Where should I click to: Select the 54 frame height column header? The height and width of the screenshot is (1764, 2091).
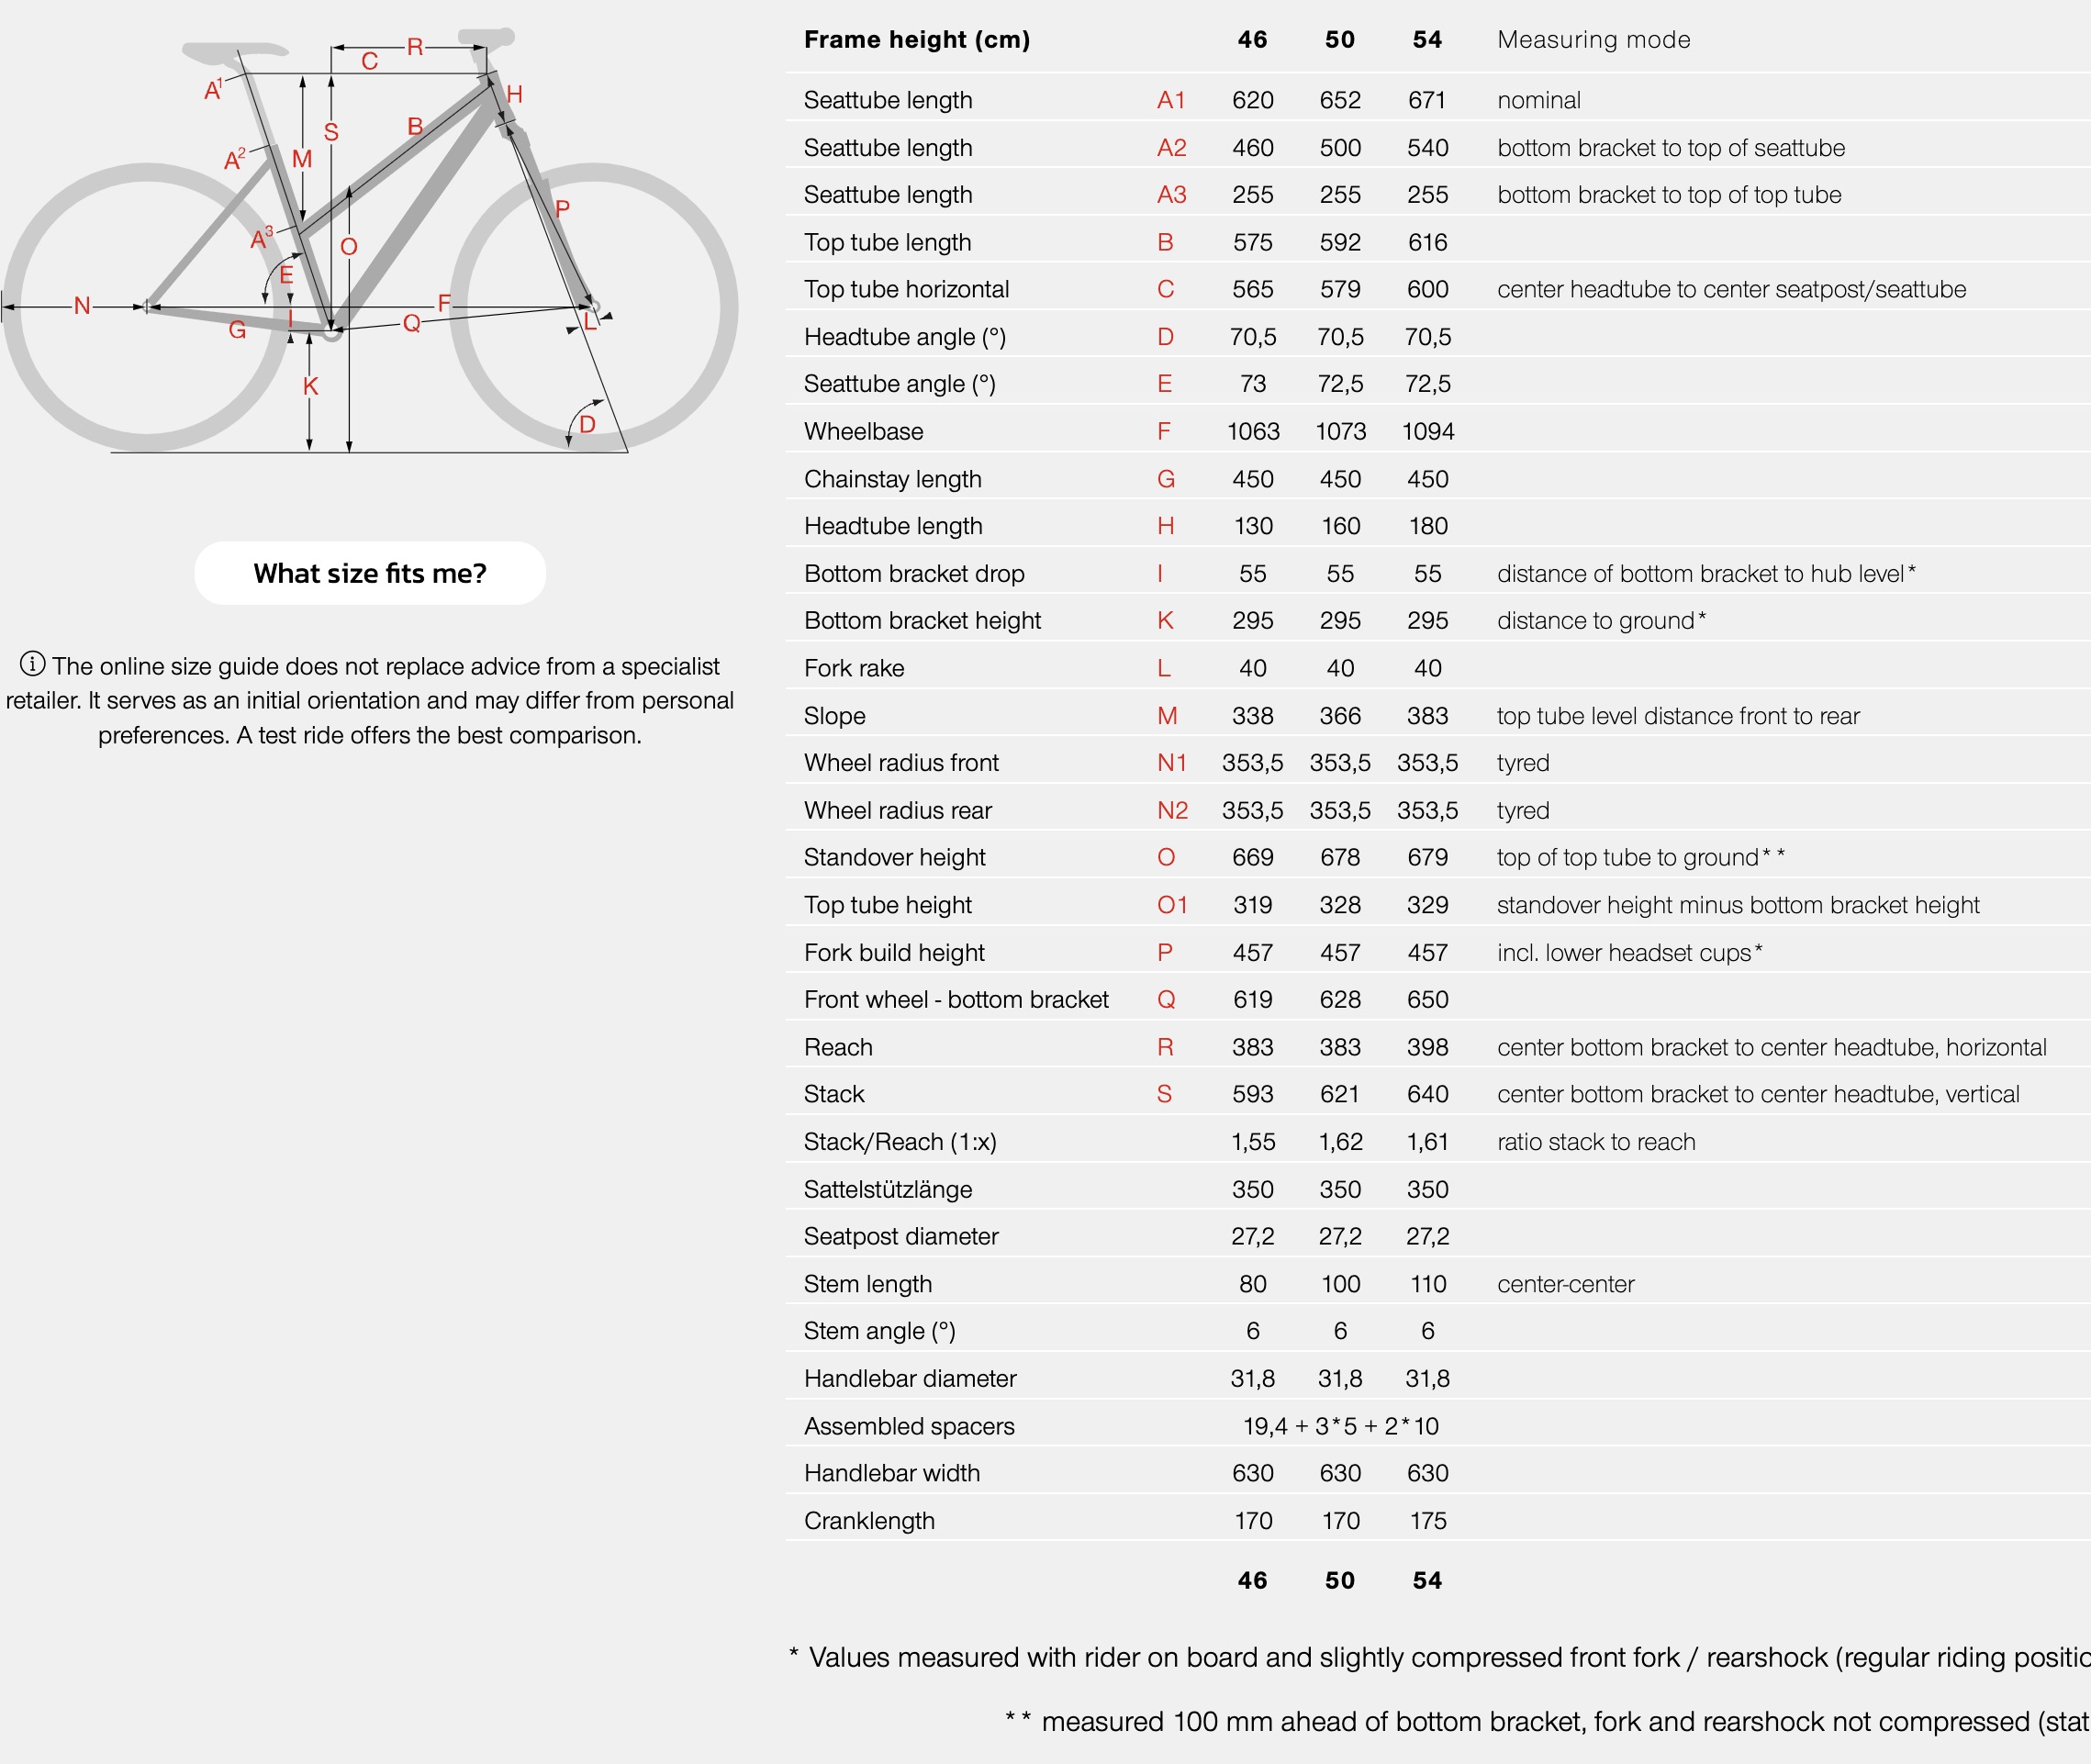[x=1427, y=40]
